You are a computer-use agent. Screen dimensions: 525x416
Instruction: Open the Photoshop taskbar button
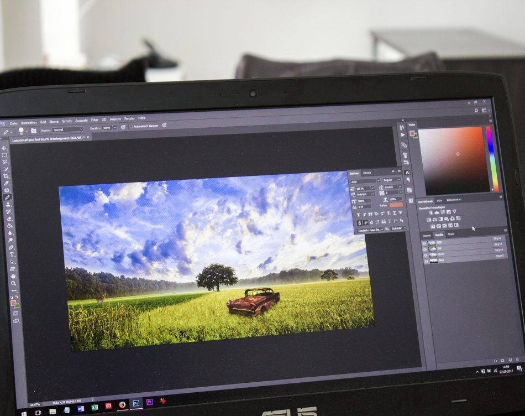(x=136, y=403)
